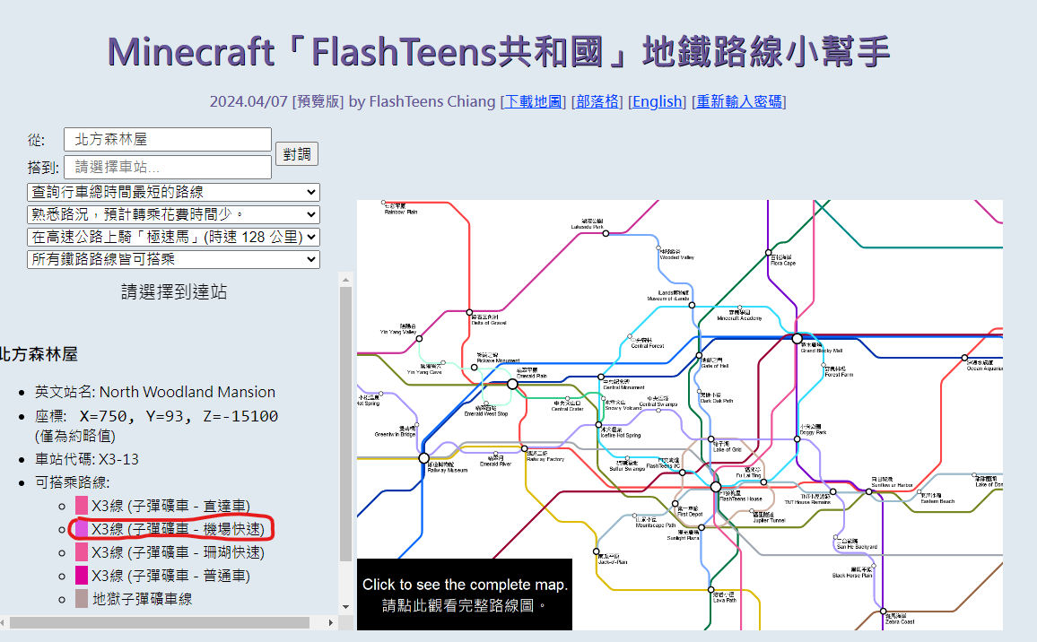Click the Gate of Hell station node
Screen dimensions: 1037x642
coord(699,356)
